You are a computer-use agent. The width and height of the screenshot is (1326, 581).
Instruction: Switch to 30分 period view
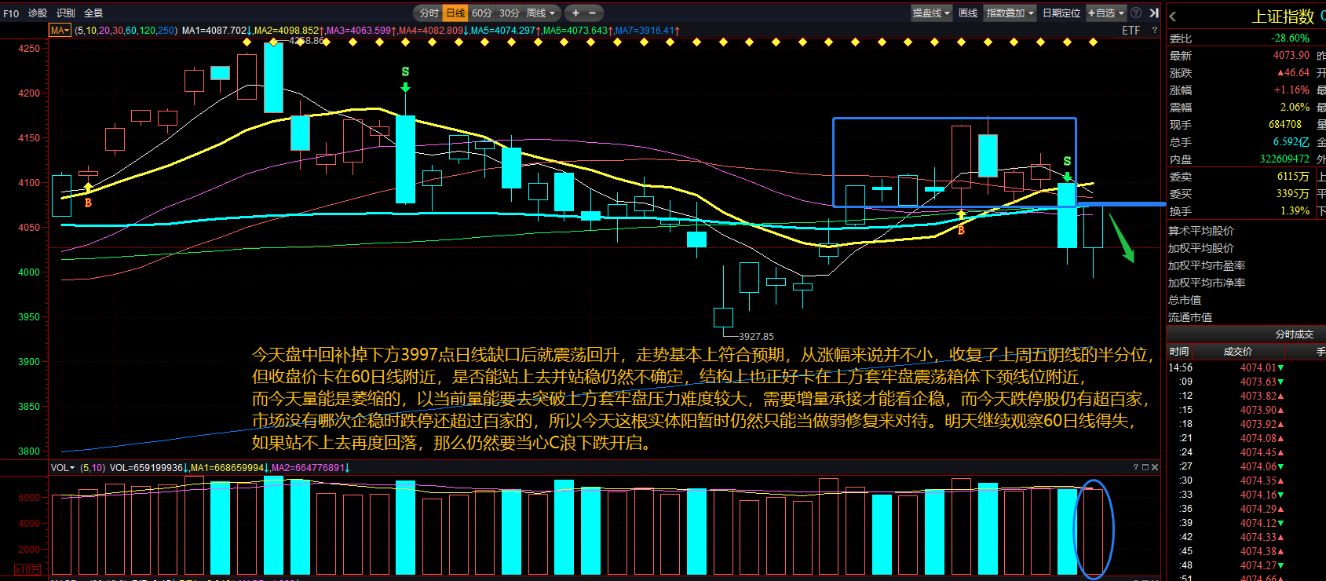click(510, 13)
